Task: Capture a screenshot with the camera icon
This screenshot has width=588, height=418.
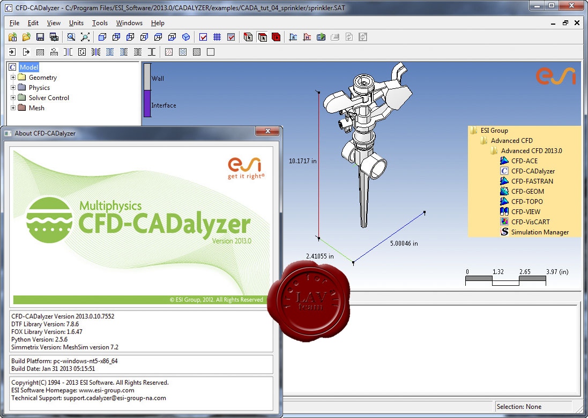Action: (x=54, y=37)
